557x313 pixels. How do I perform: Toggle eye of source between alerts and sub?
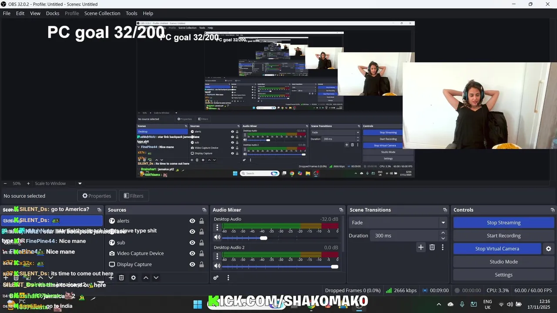[192, 232]
